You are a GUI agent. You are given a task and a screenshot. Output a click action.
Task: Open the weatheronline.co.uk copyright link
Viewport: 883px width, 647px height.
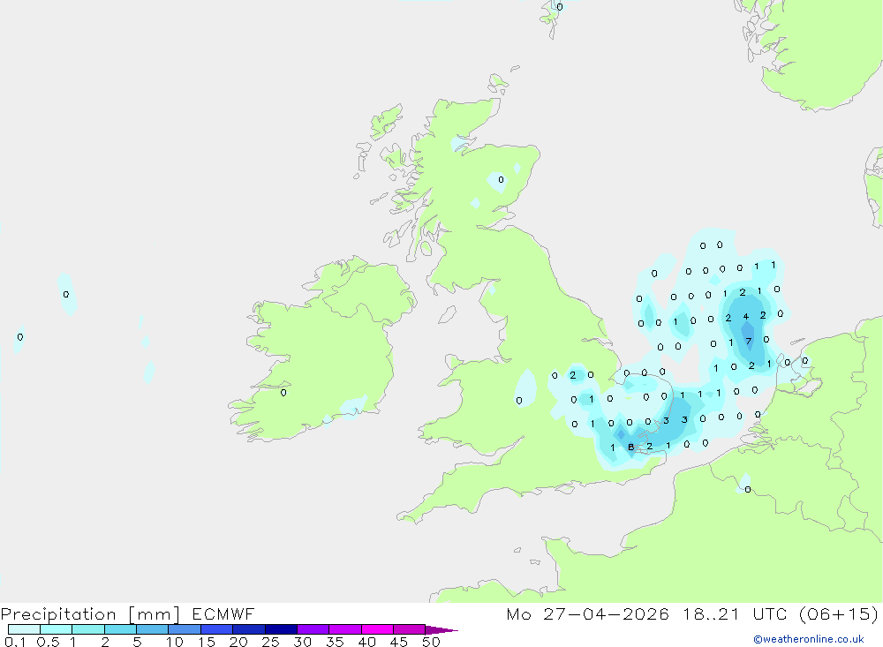tap(809, 639)
